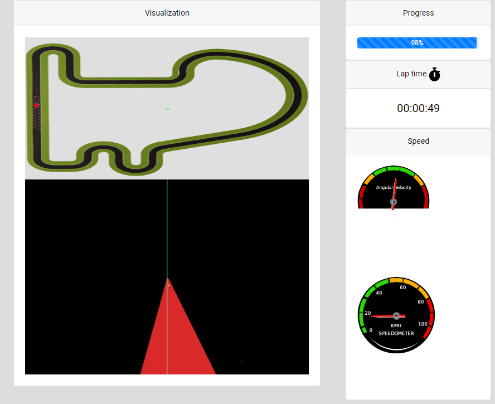Click the 20 mark on the speedometer
Screen dimensions: 495x404
tap(367, 313)
